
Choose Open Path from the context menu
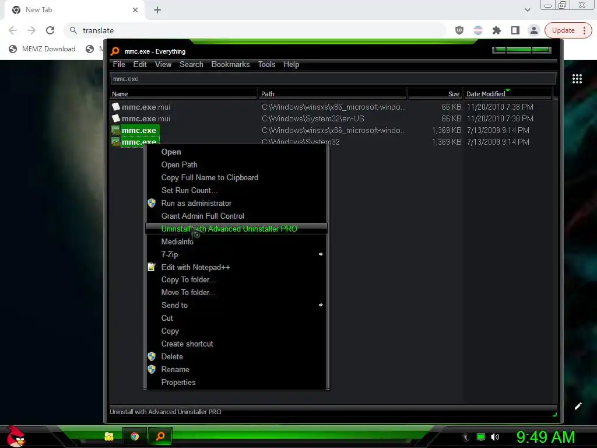(x=236, y=164)
